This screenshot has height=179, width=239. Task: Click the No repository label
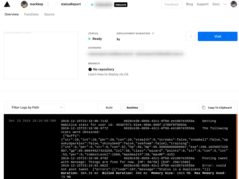[x=104, y=69]
